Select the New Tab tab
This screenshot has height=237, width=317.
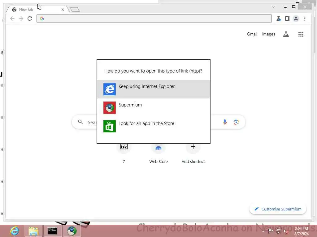tap(37, 10)
